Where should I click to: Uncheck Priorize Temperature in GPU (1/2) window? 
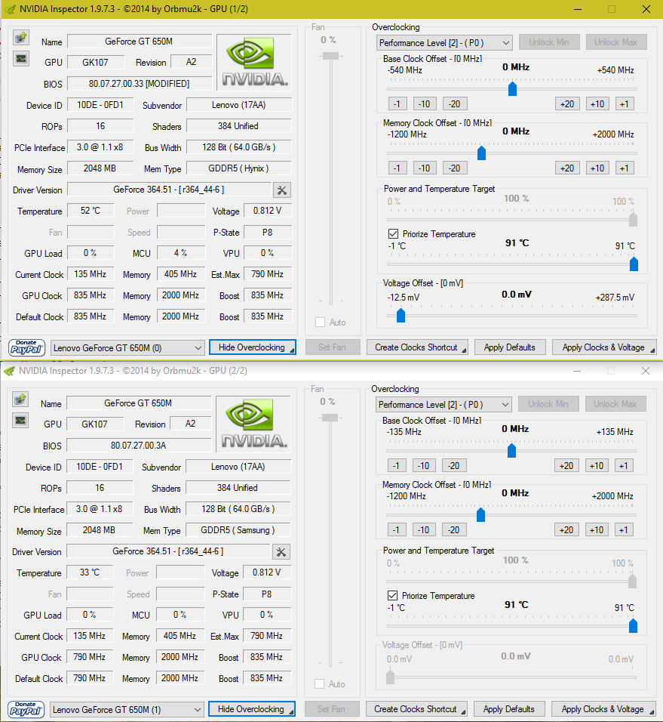[x=393, y=234]
